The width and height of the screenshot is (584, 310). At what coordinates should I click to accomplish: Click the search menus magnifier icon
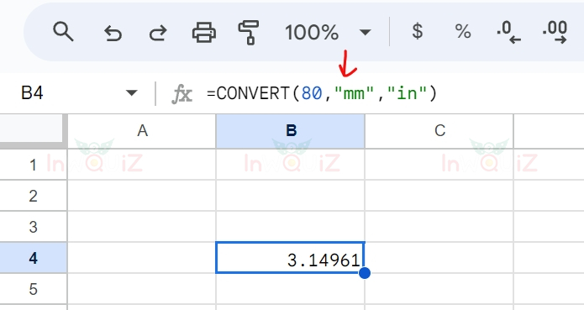(63, 32)
